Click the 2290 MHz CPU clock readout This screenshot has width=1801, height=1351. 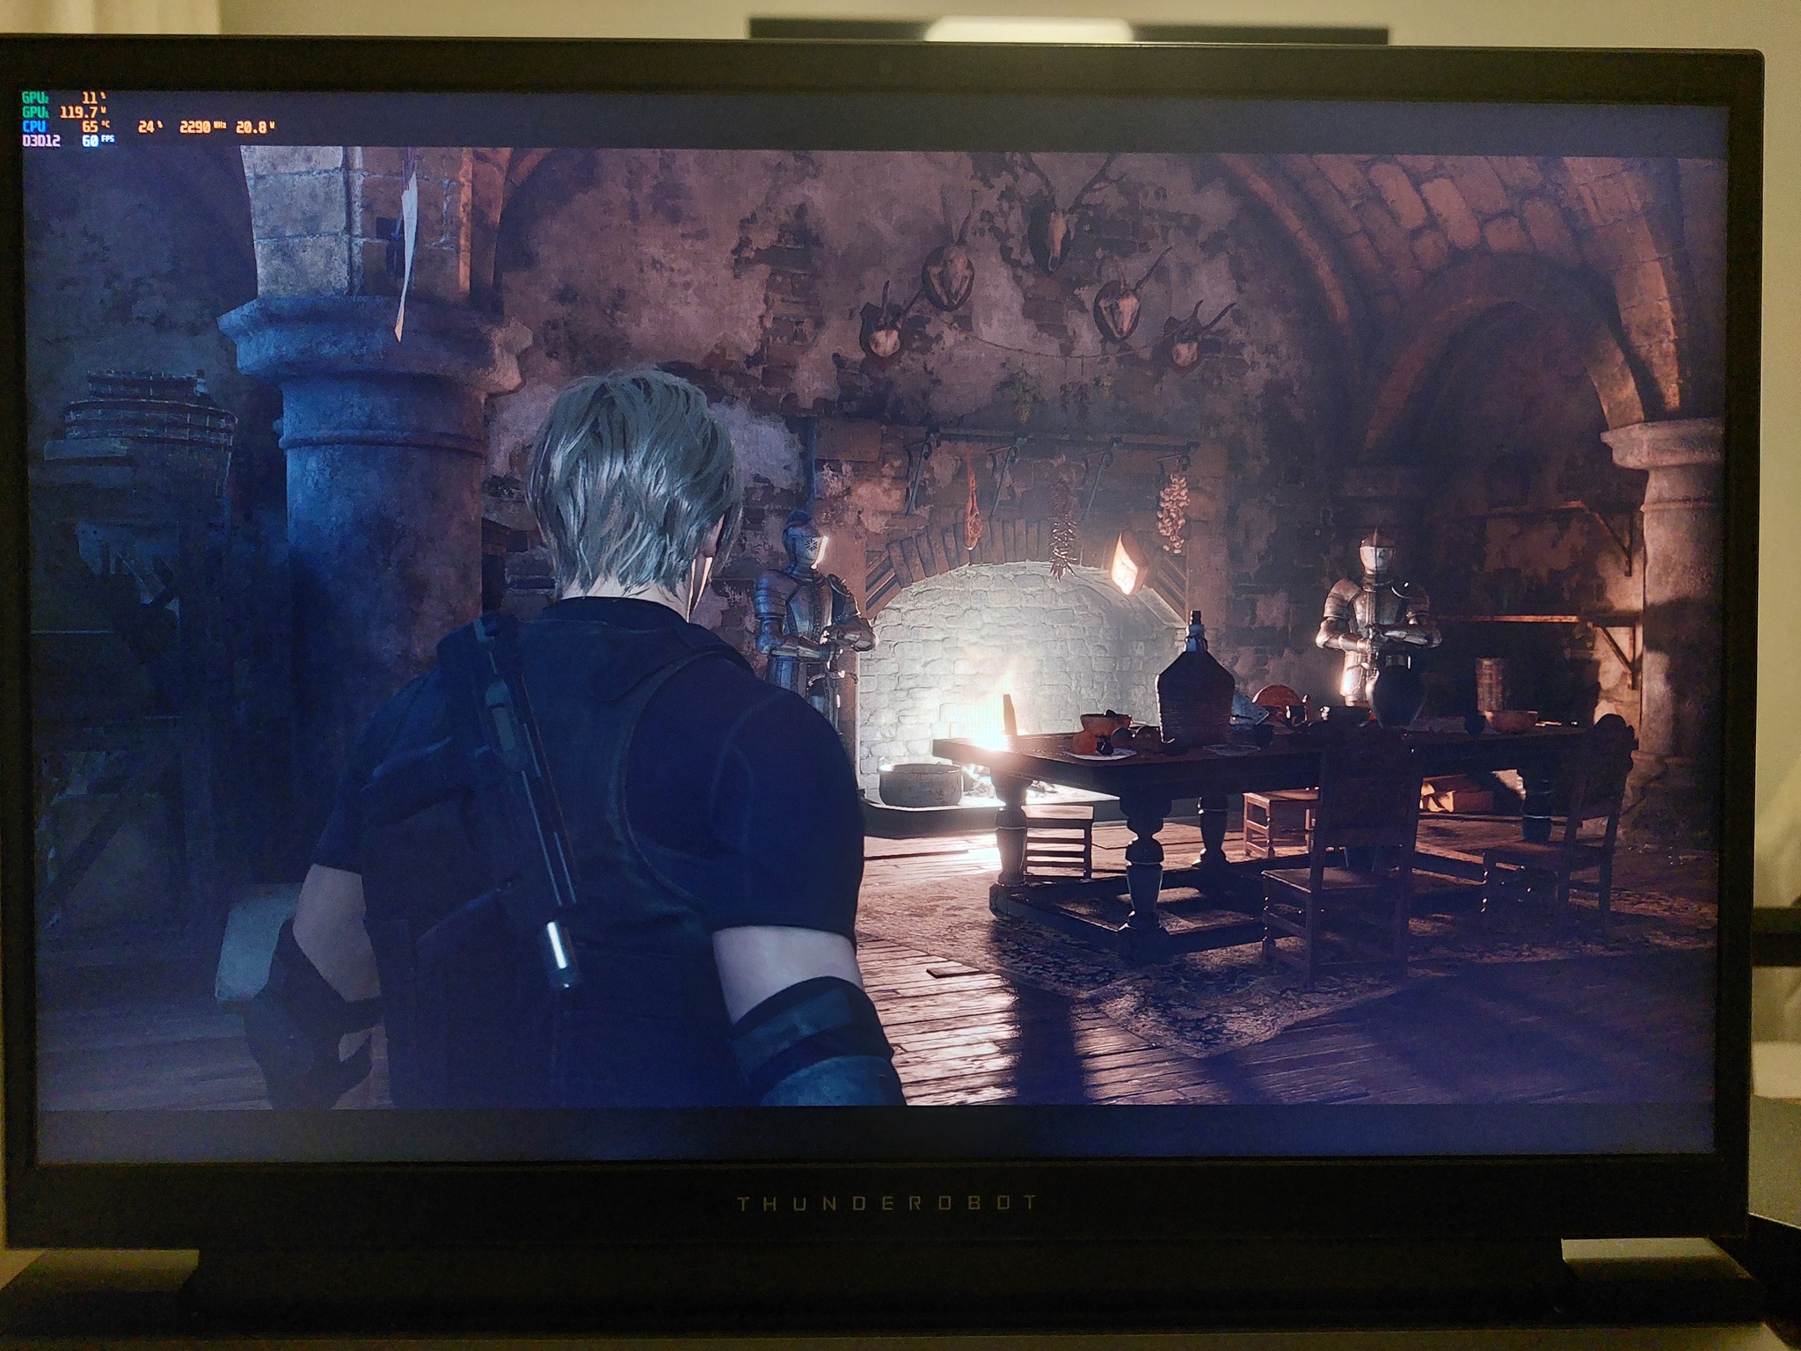199,126
